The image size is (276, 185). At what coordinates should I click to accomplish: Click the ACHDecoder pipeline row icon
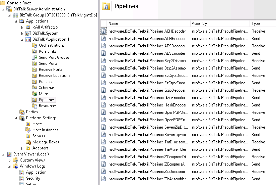click(104, 31)
